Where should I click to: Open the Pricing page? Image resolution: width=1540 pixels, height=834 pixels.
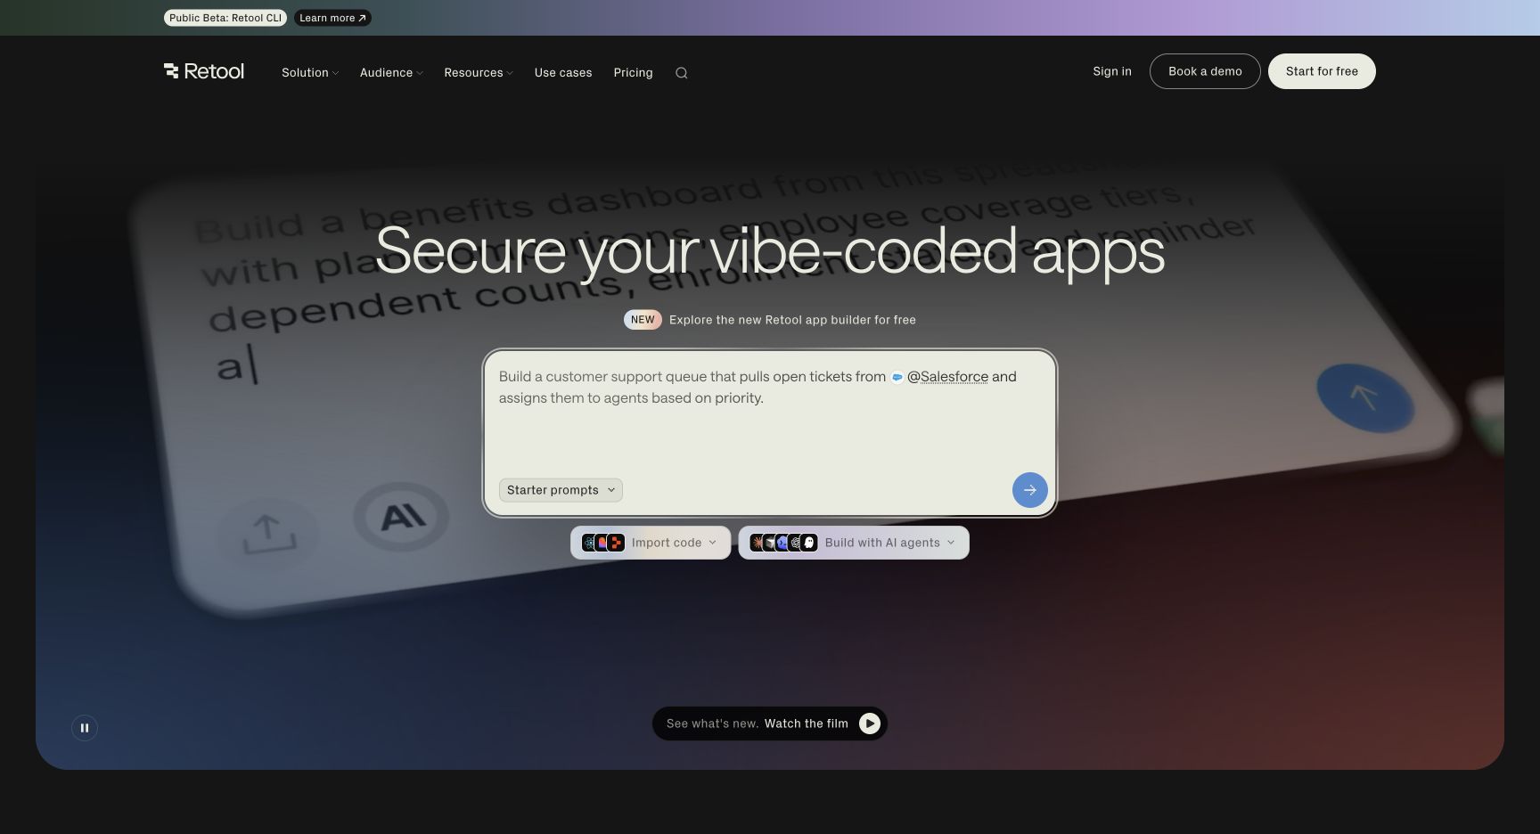[634, 73]
